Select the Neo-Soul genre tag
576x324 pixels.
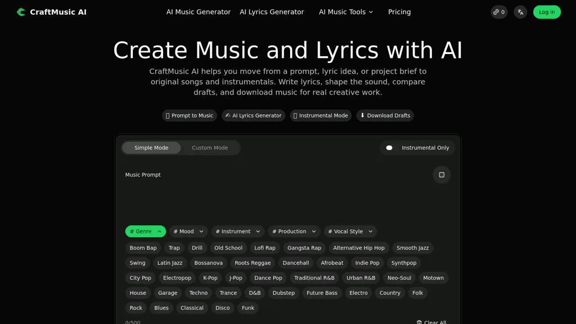[399, 278]
